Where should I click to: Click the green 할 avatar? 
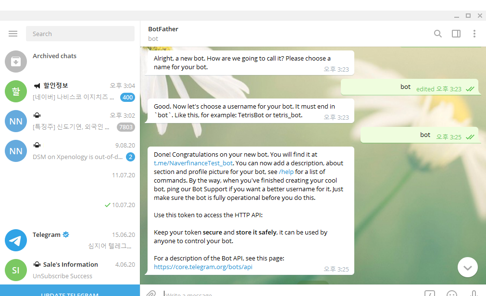[x=16, y=91]
